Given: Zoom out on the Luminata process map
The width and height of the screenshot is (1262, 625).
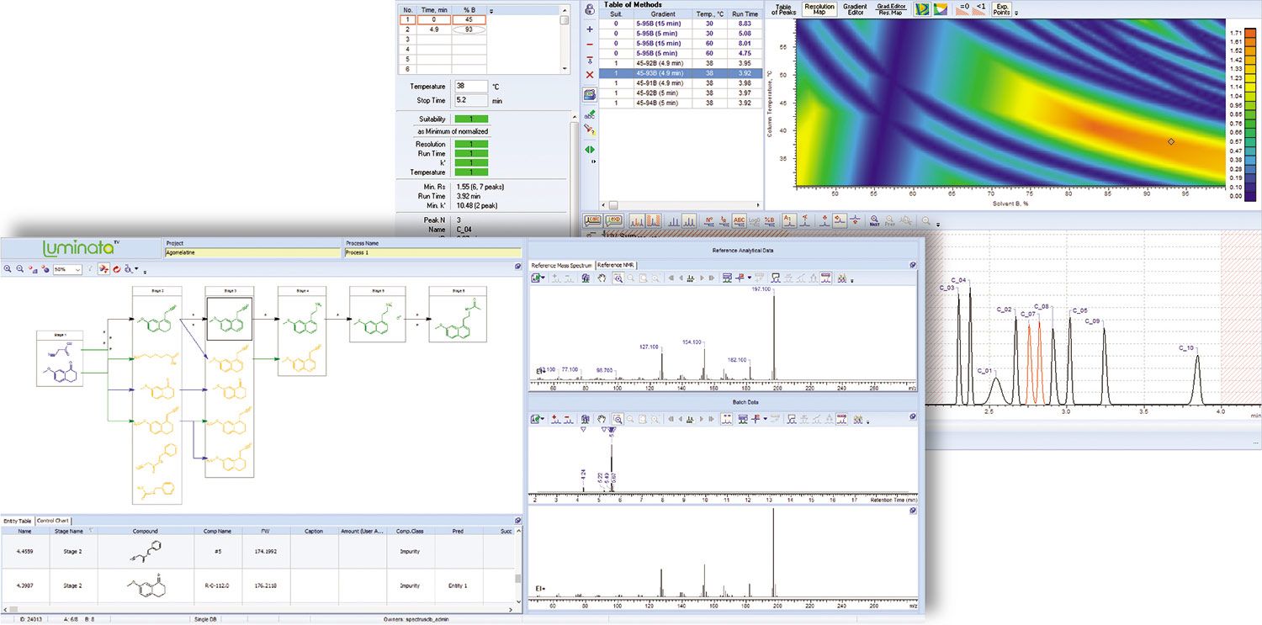Looking at the screenshot, I should click(20, 269).
